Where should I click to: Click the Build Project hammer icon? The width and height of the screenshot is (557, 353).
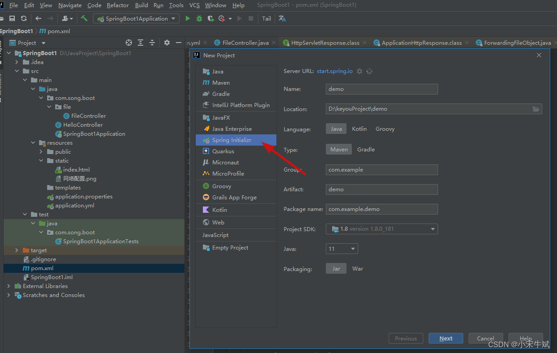tap(84, 18)
